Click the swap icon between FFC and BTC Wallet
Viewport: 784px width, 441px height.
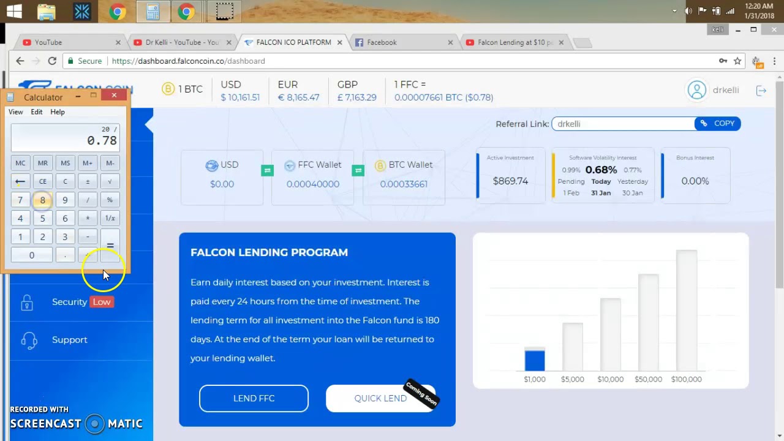[358, 170]
